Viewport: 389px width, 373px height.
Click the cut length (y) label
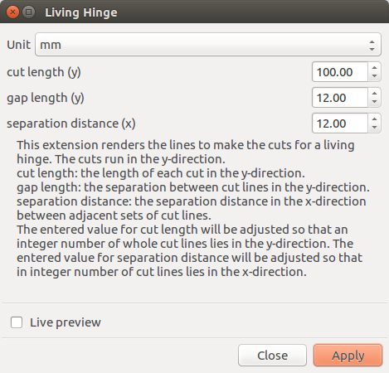pos(44,72)
